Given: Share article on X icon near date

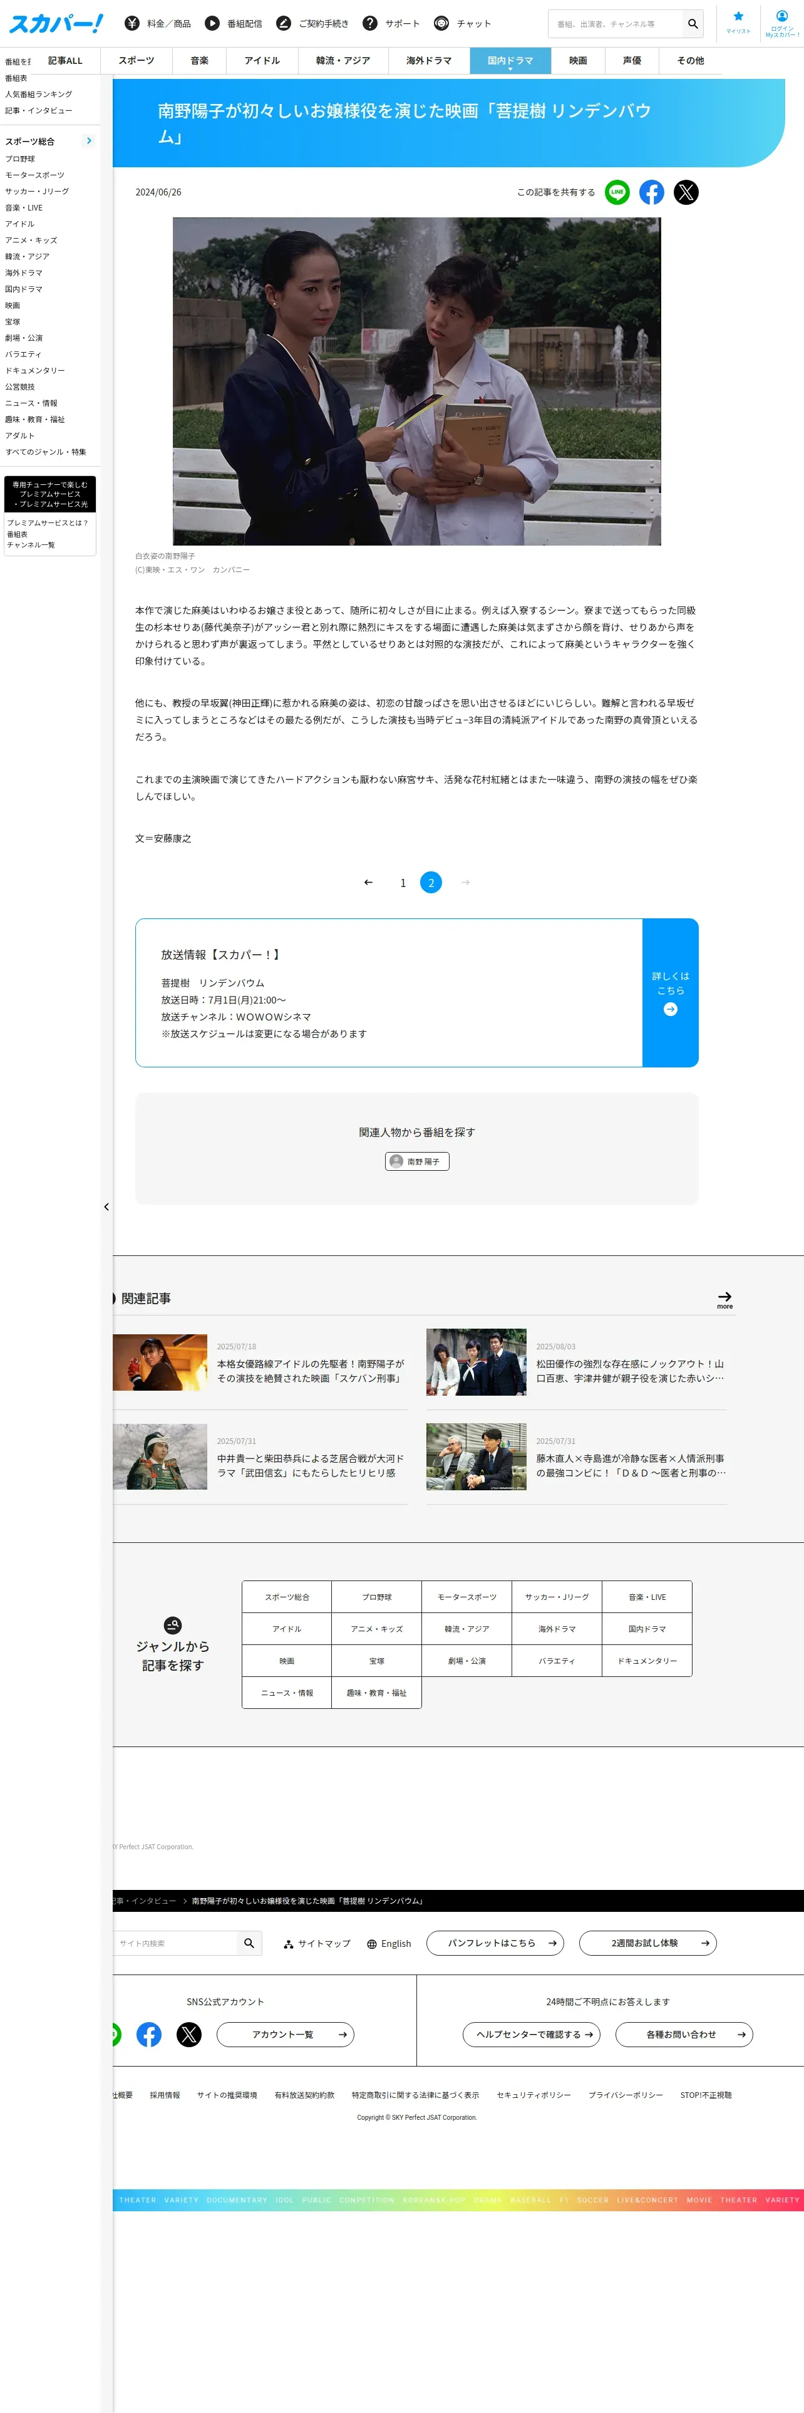Looking at the screenshot, I should [686, 192].
